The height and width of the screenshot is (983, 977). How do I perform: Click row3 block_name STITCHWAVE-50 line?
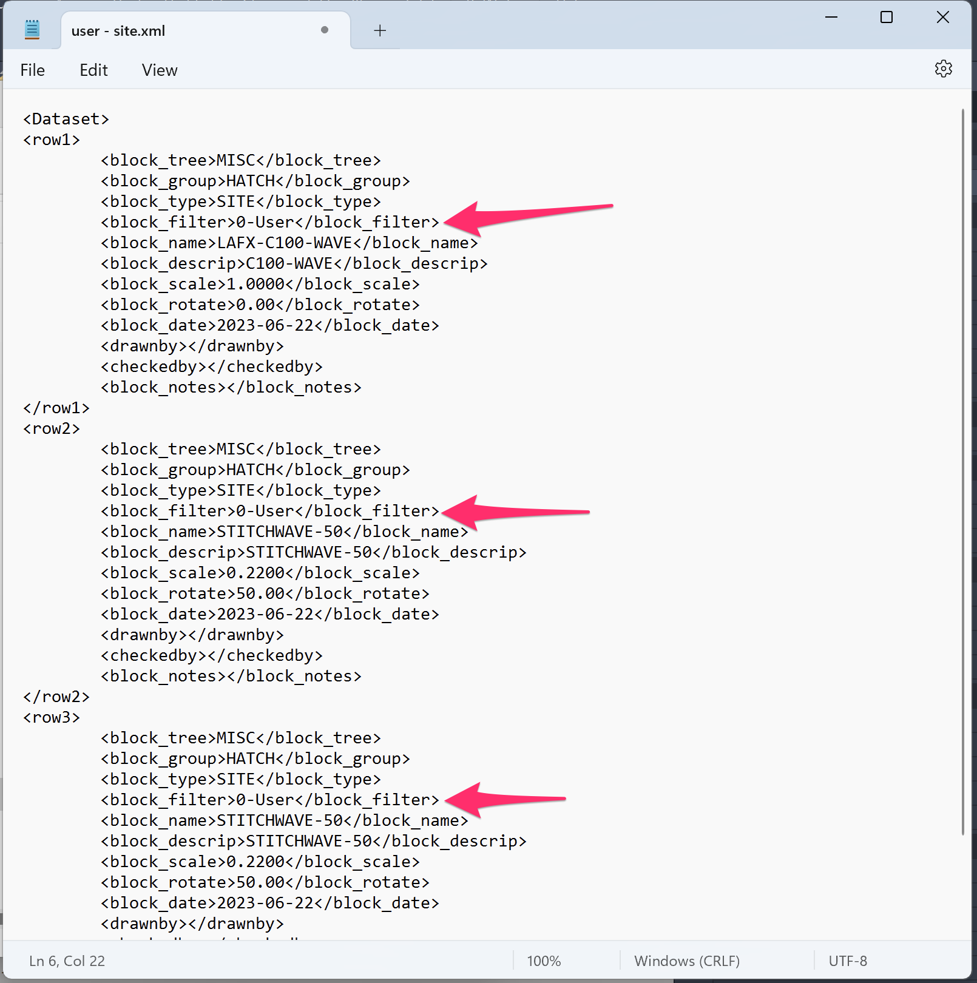click(x=285, y=820)
